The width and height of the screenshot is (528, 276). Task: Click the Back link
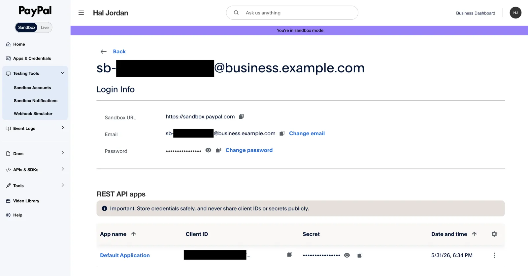coord(119,51)
